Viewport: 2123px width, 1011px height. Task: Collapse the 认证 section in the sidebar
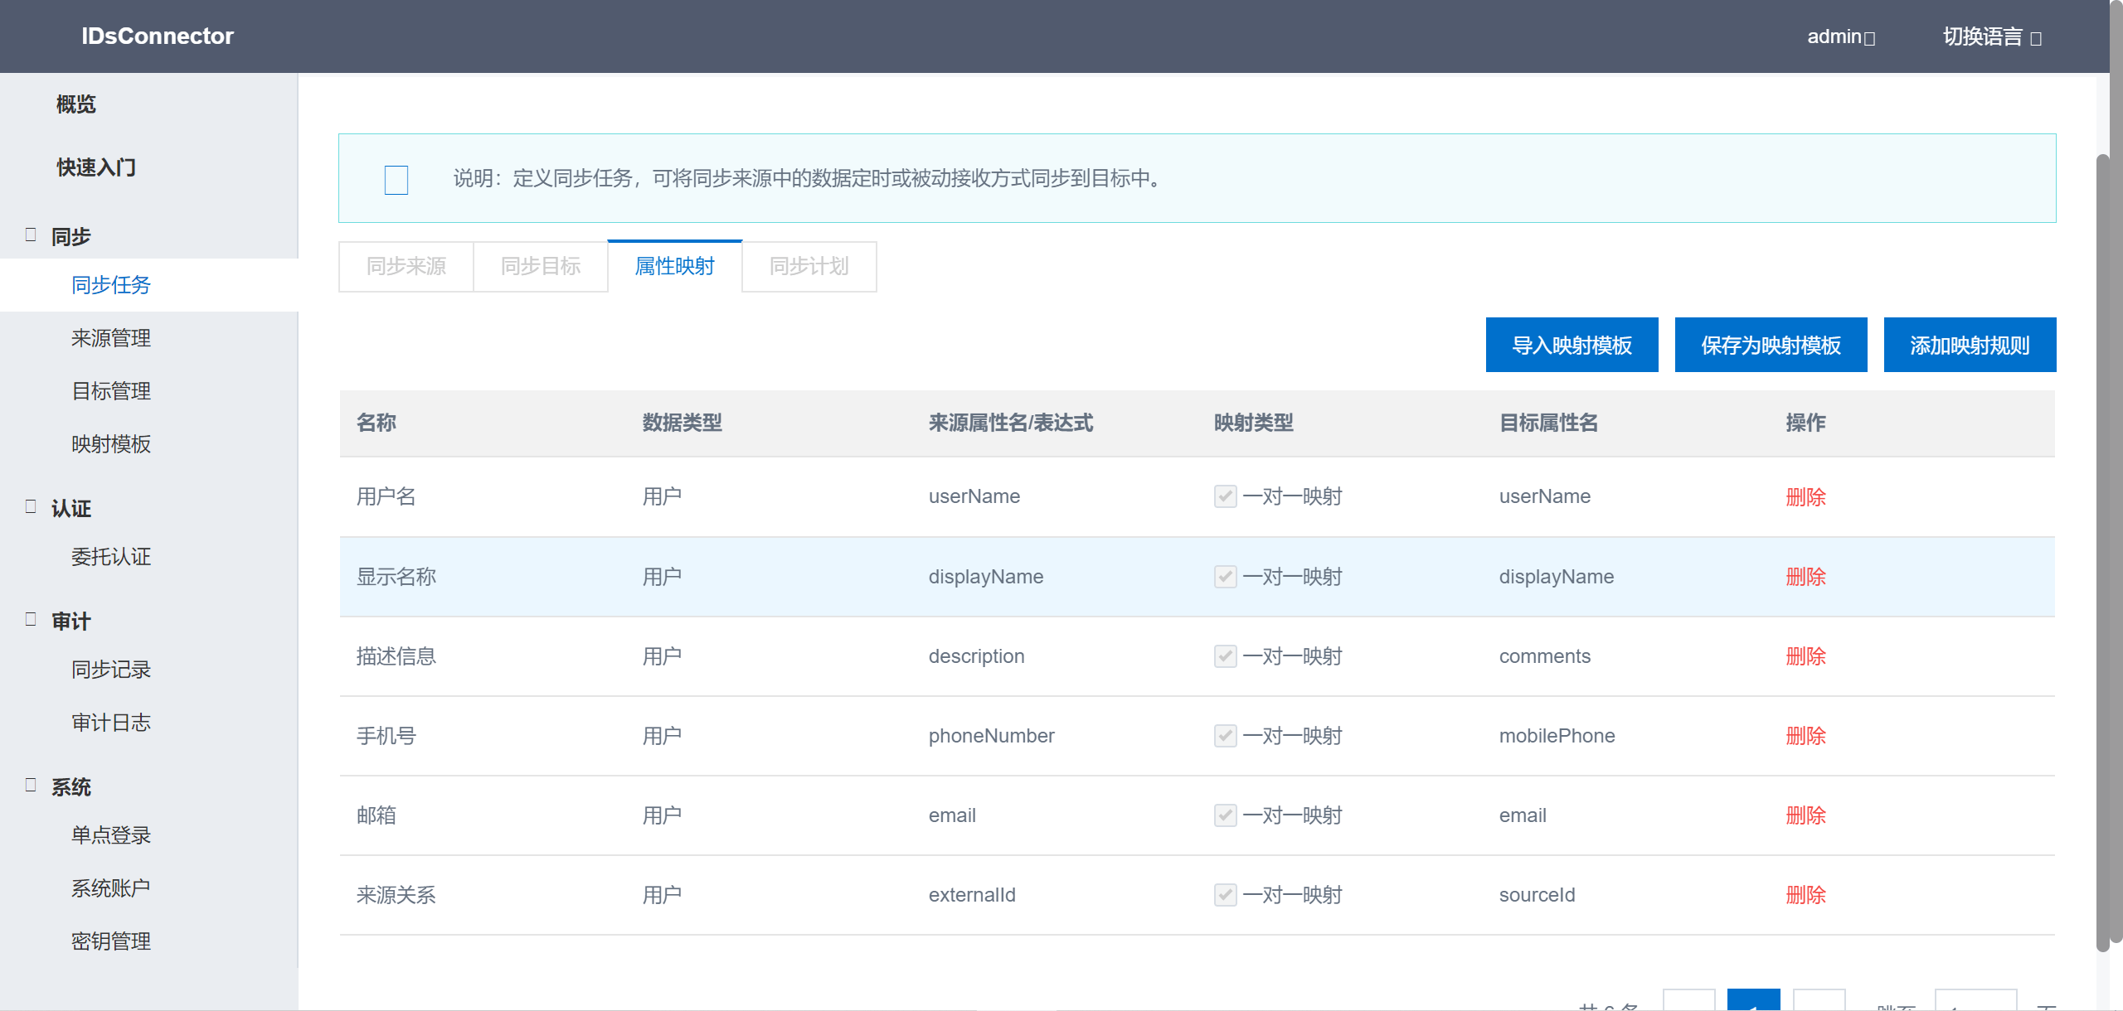click(x=31, y=506)
